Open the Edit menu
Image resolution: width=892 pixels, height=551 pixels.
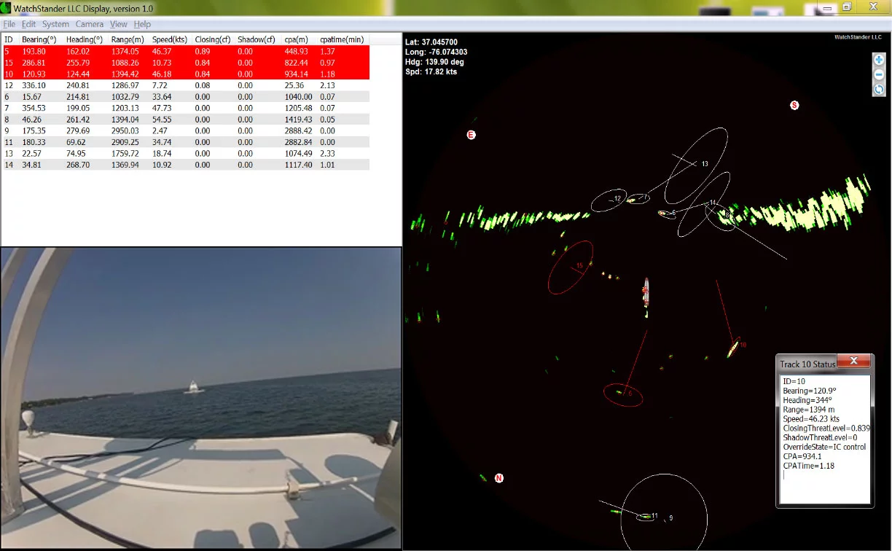click(x=28, y=23)
